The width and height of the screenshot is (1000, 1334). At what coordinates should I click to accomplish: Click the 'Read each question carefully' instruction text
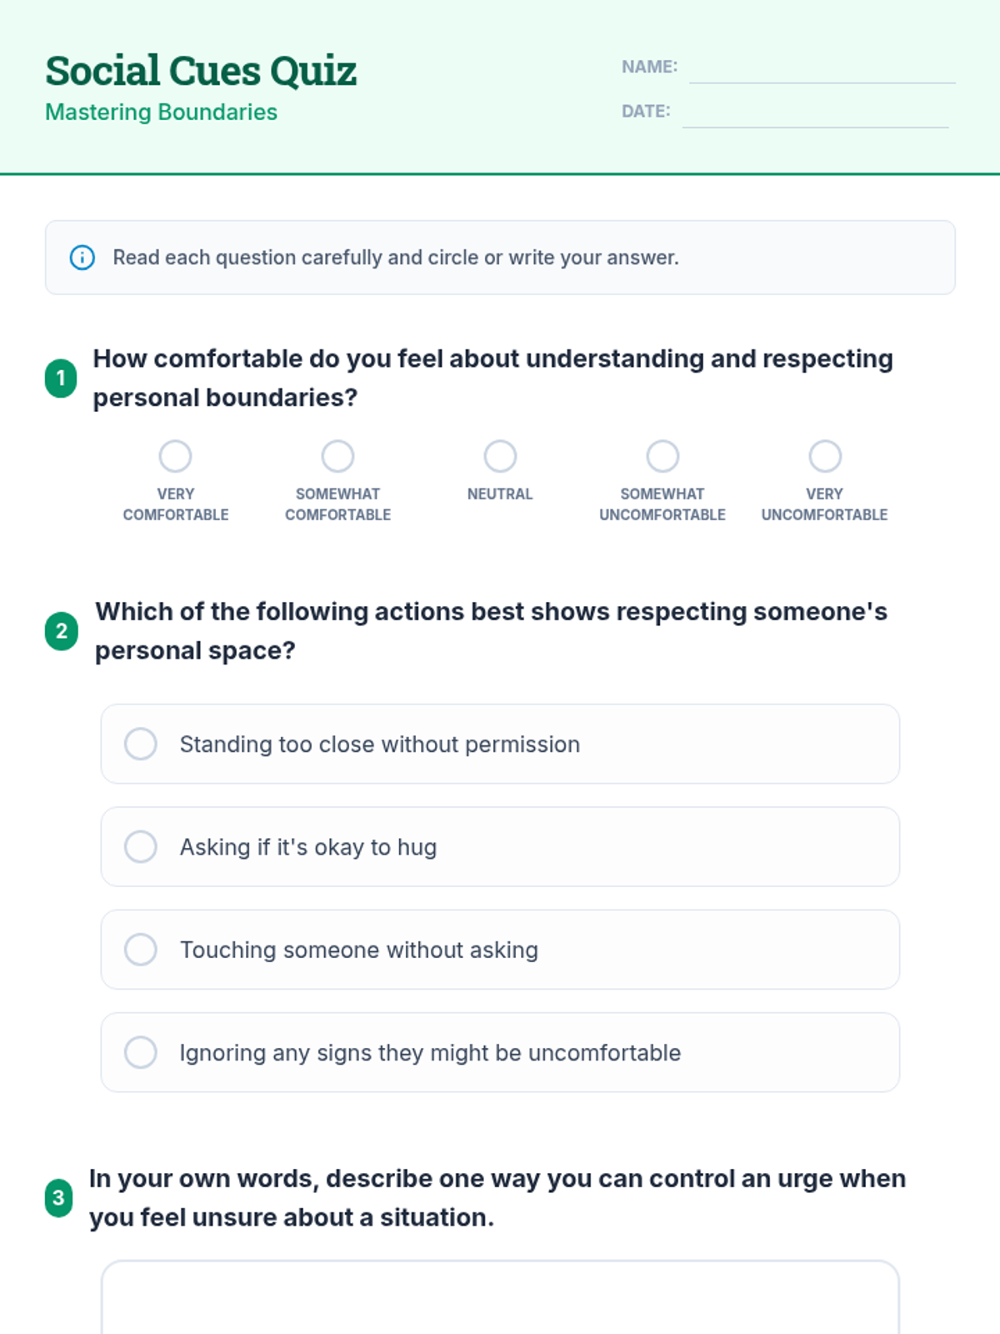pyautogui.click(x=396, y=258)
